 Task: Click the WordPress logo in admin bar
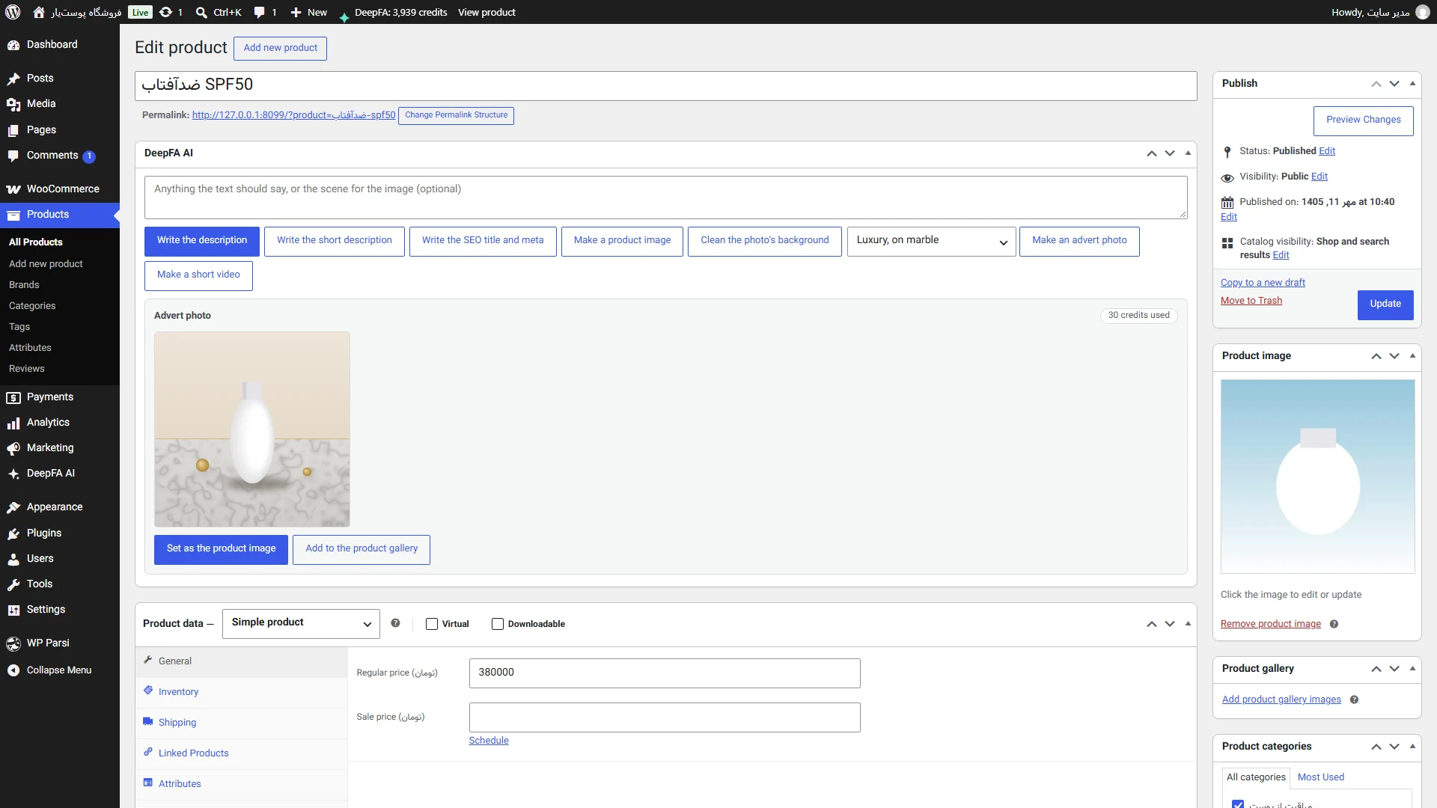click(x=13, y=12)
